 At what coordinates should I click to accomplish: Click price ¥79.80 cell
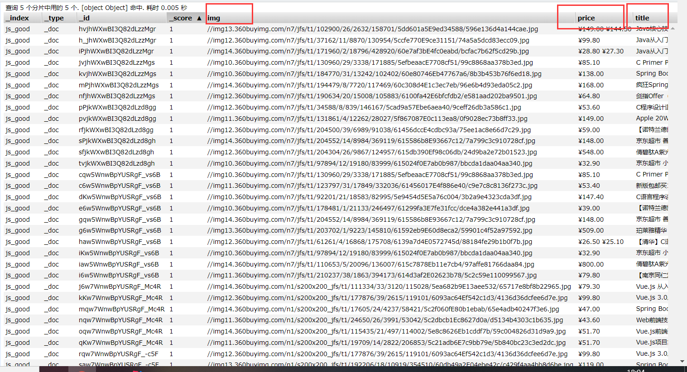589,275
